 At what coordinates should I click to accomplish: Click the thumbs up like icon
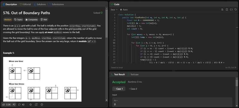4,104
